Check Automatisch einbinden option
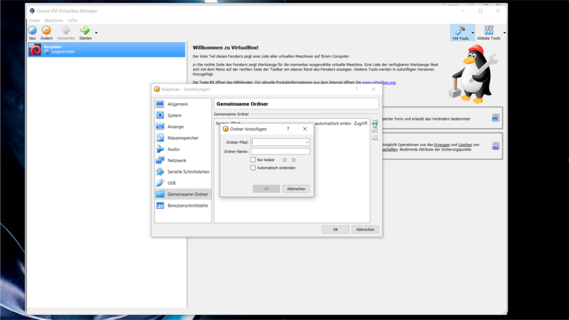Screen dimensions: 569x320 (x=253, y=167)
